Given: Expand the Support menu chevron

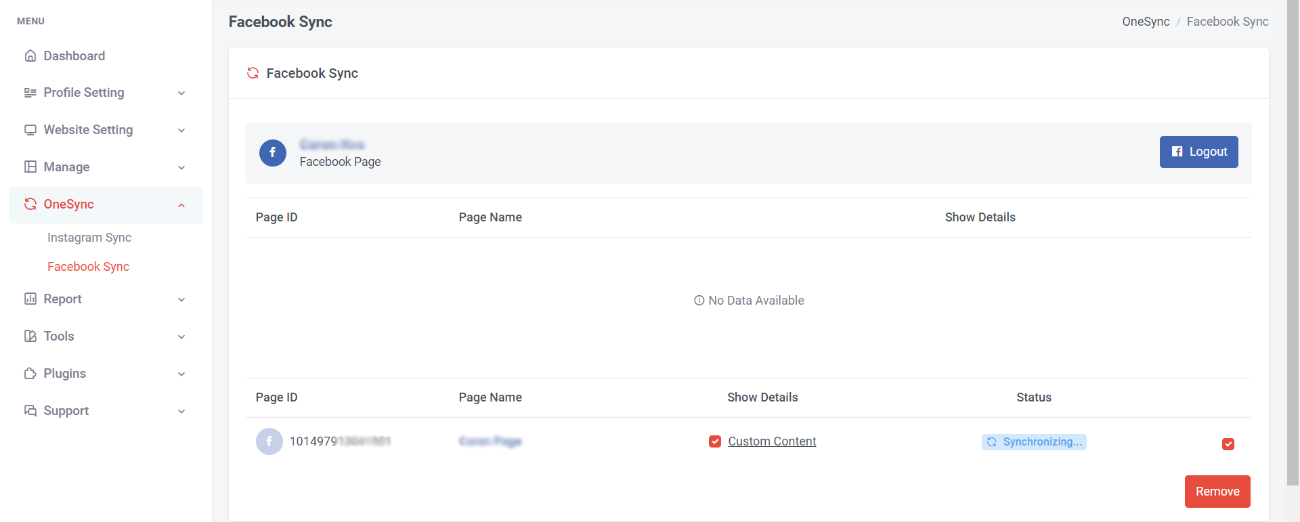Looking at the screenshot, I should 181,412.
